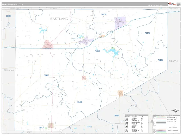Click the STEPHENS county label at top
The width and height of the screenshot is (182, 136).
pos(54,8)
